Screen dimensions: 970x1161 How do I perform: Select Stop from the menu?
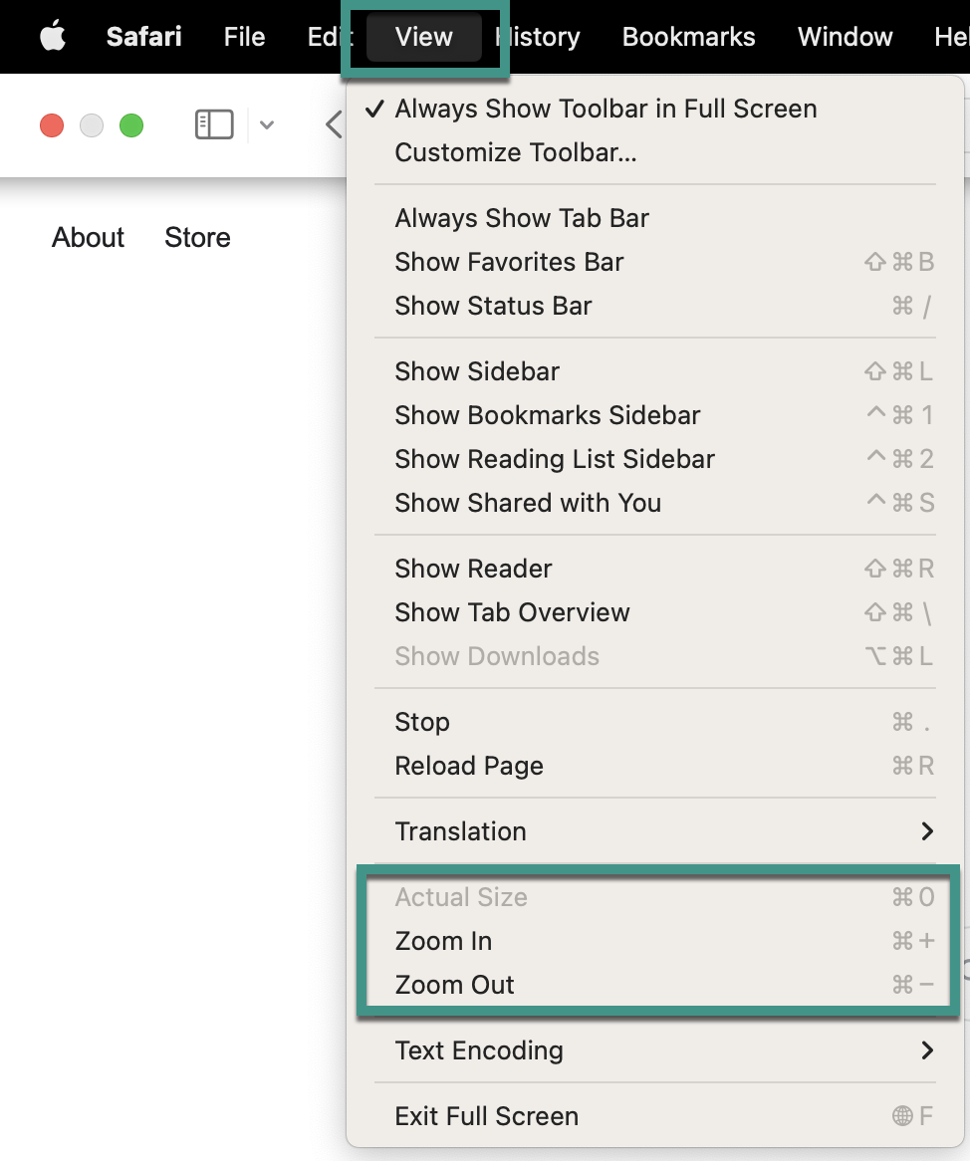coord(421,722)
